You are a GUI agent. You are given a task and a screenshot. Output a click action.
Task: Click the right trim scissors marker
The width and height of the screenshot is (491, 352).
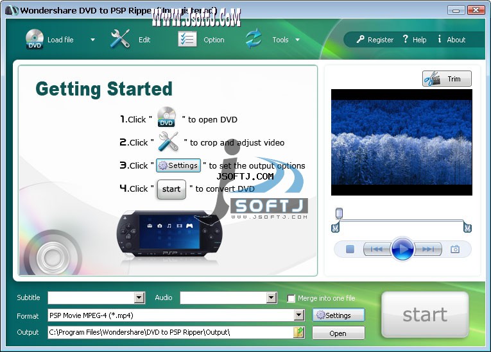coord(467,228)
